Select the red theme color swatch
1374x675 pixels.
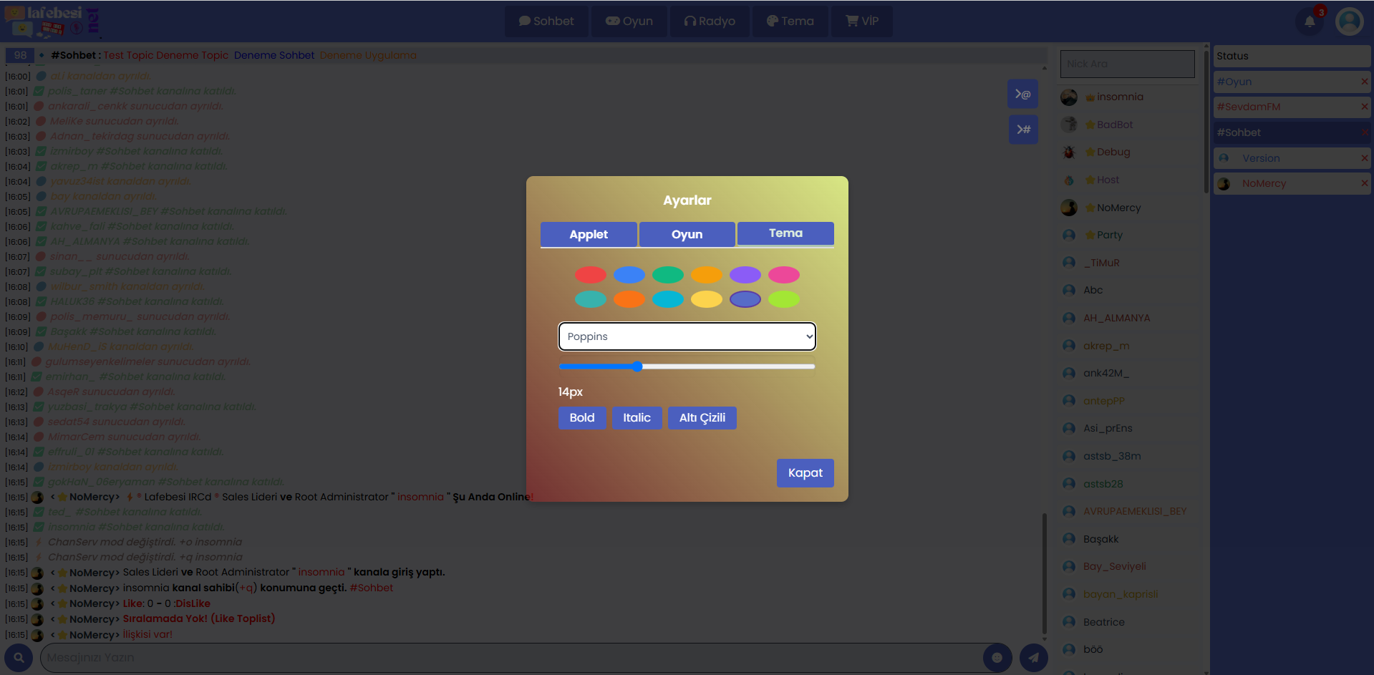(x=591, y=275)
